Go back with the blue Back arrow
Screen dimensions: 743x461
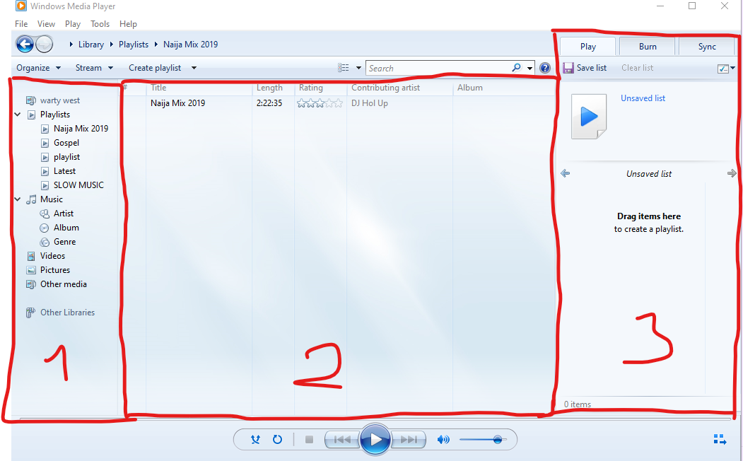pyautogui.click(x=25, y=45)
